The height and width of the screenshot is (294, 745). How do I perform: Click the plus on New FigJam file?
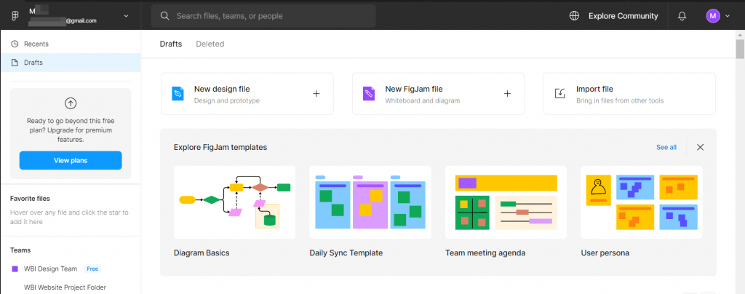(x=507, y=93)
